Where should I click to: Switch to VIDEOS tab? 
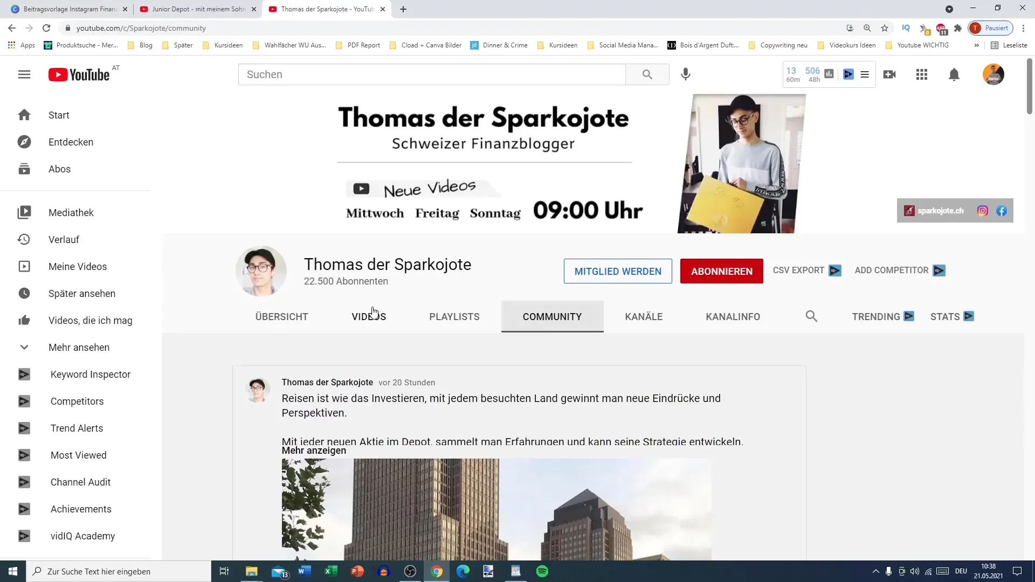tap(369, 316)
